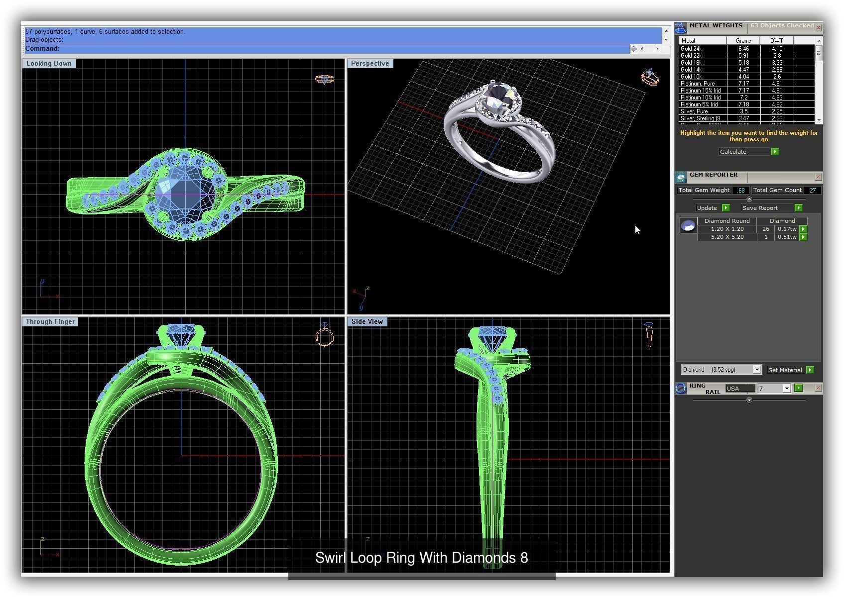Open the Diamond (3.52 spg) material dropdown
Screen dimensions: 844x598
pos(756,370)
